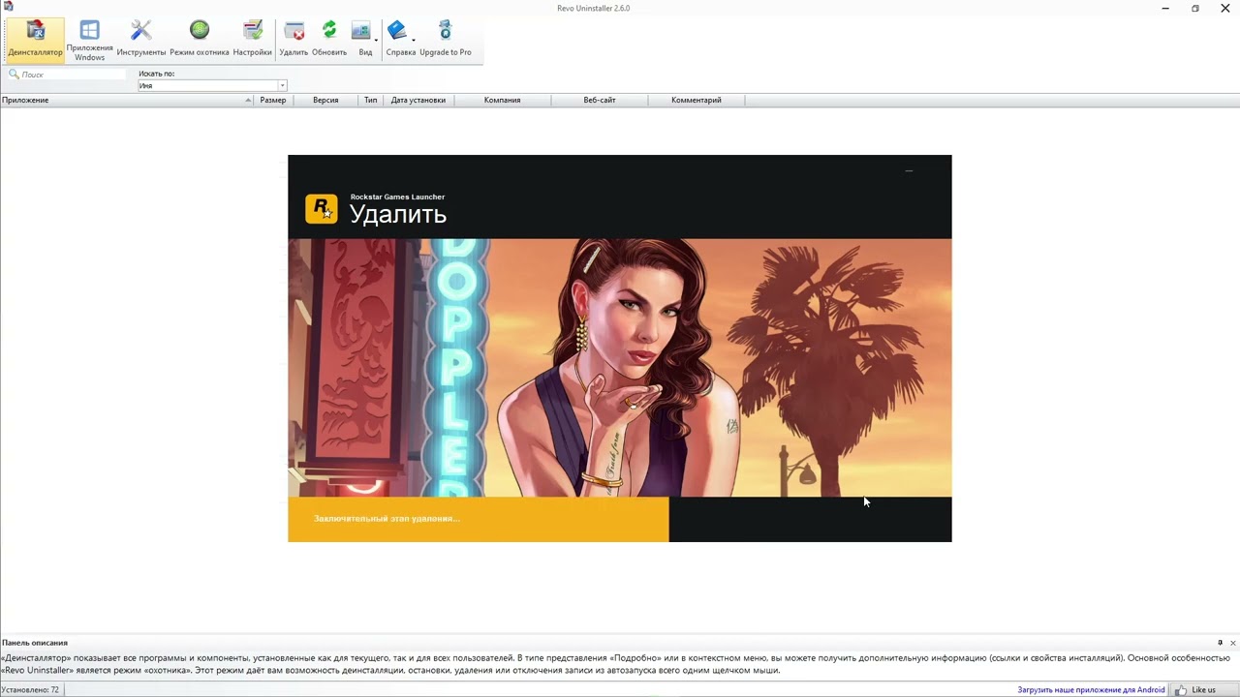This screenshot has width=1240, height=697.
Task: Close the Панель описания panel
Action: [1232, 643]
